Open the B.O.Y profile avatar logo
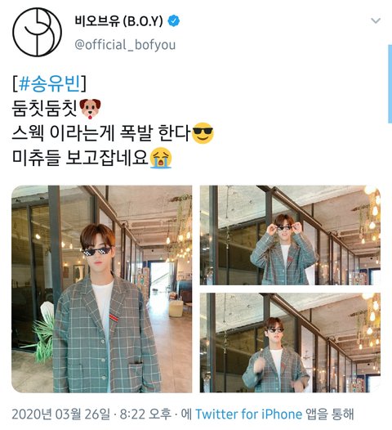 (38, 32)
